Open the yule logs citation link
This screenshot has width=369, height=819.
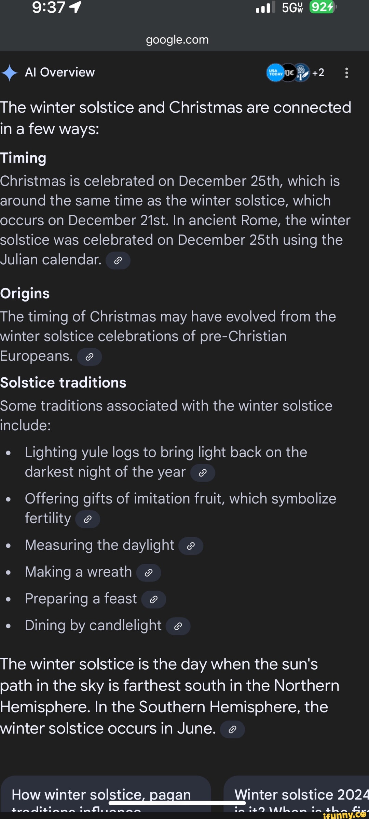pyautogui.click(x=203, y=472)
